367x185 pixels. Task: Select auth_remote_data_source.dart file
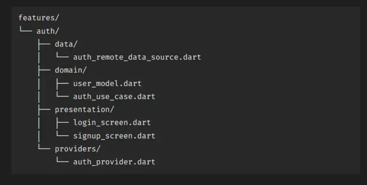[x=137, y=57]
